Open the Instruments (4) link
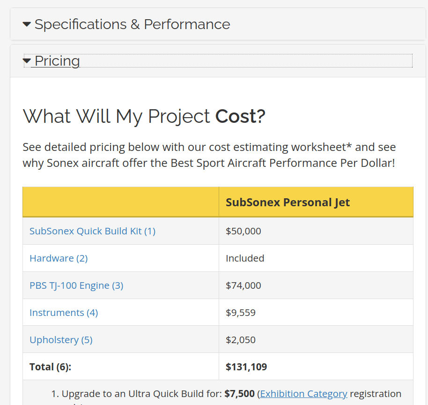428x405 pixels. coord(64,313)
